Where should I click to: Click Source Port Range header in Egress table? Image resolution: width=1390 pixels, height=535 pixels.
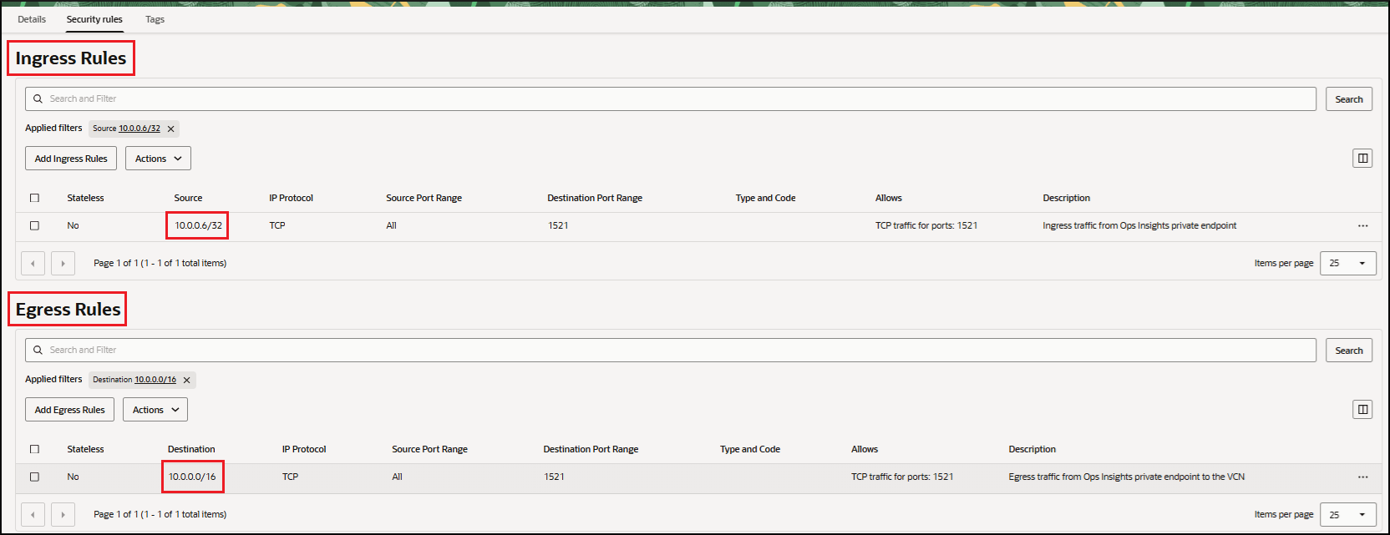tap(429, 449)
